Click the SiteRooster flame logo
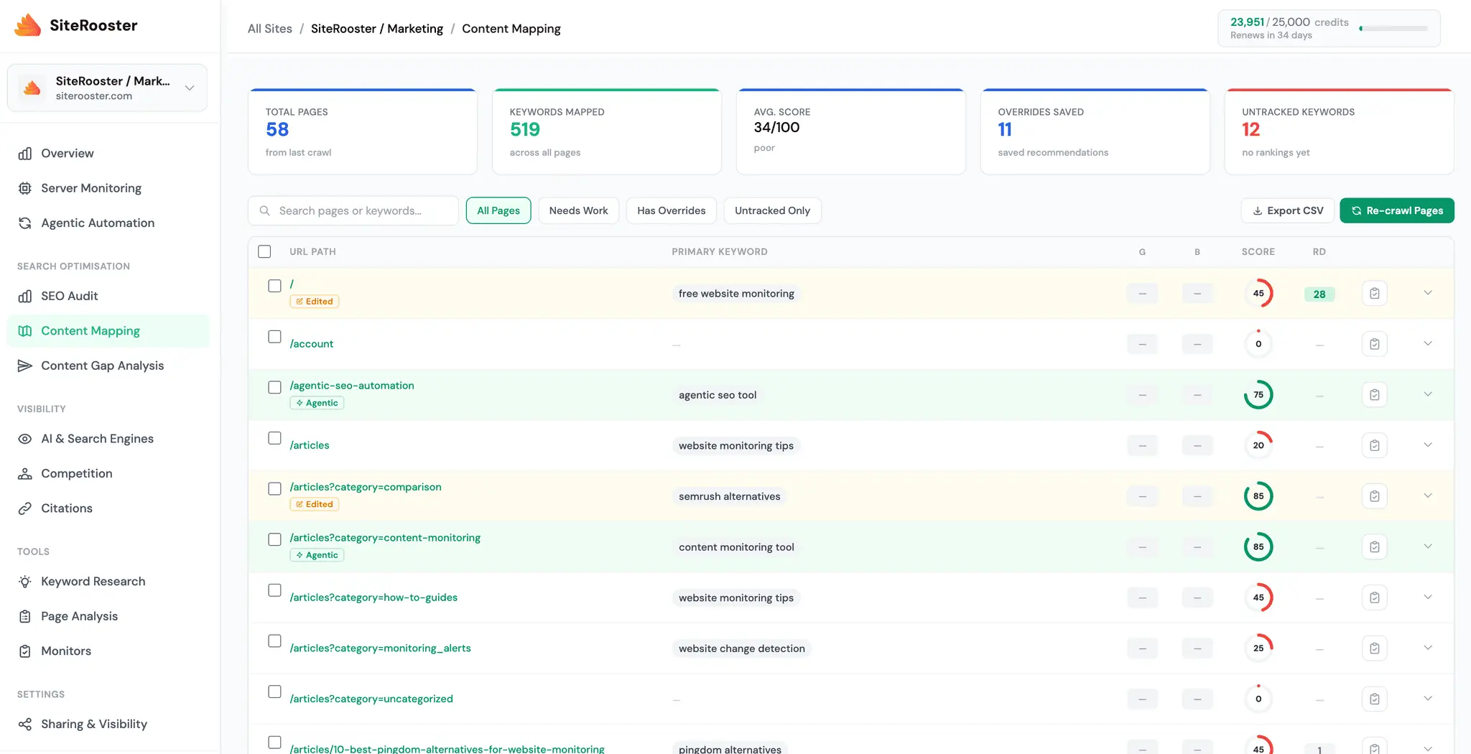Viewport: 1471px width, 754px height. tap(28, 25)
